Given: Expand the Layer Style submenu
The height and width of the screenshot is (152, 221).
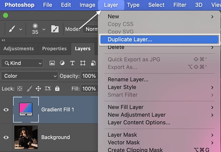Looking at the screenshot, I should pos(212,88).
